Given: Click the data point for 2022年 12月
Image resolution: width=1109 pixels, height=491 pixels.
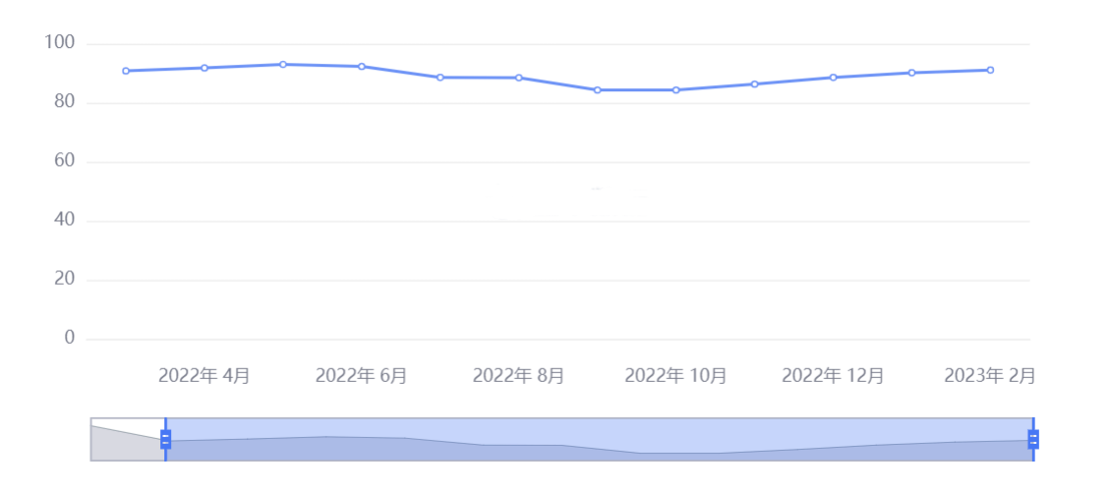Looking at the screenshot, I should pos(834,78).
